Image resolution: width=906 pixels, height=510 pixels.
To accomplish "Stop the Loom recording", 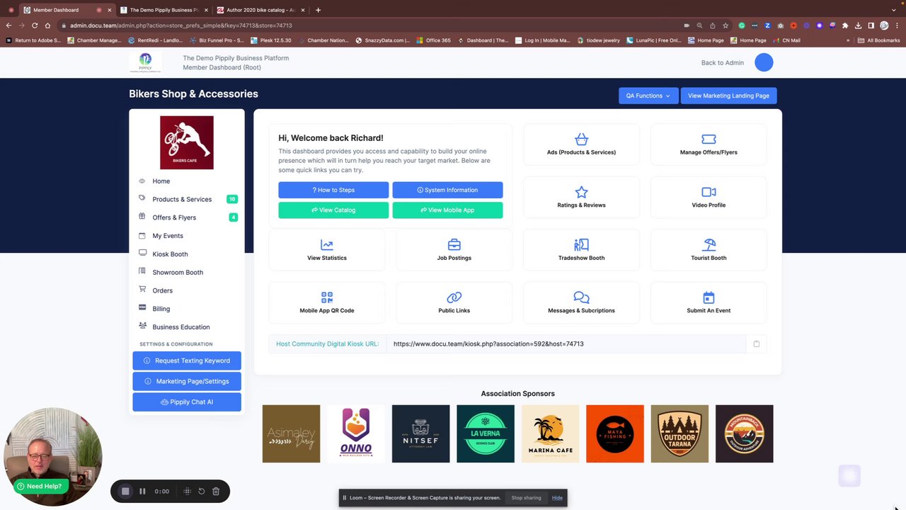I will [125, 491].
